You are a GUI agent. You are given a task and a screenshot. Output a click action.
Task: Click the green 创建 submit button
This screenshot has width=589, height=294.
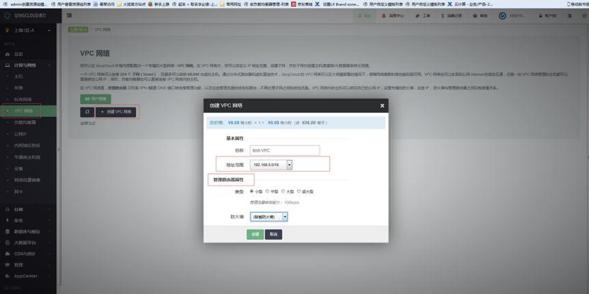pyautogui.click(x=254, y=234)
